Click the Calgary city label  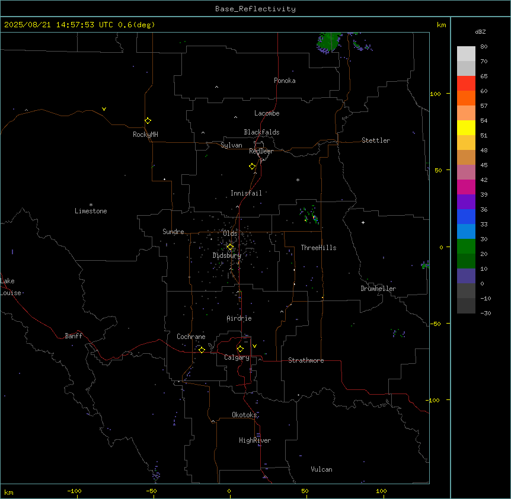237,357
